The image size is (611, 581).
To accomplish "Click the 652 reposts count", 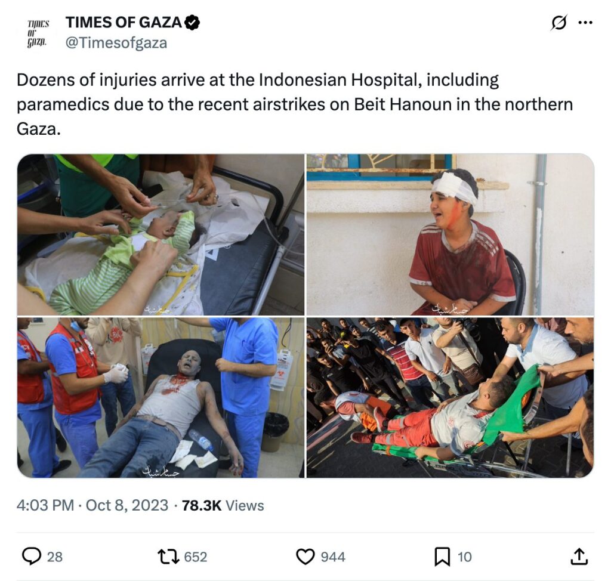I will point(196,557).
